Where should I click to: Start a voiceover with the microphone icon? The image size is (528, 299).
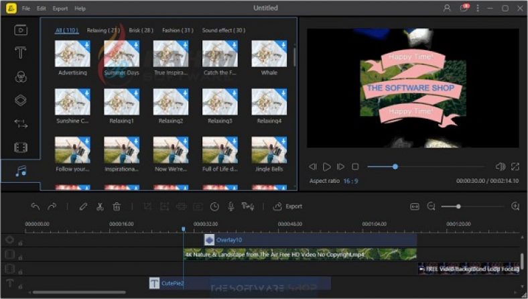pos(231,206)
